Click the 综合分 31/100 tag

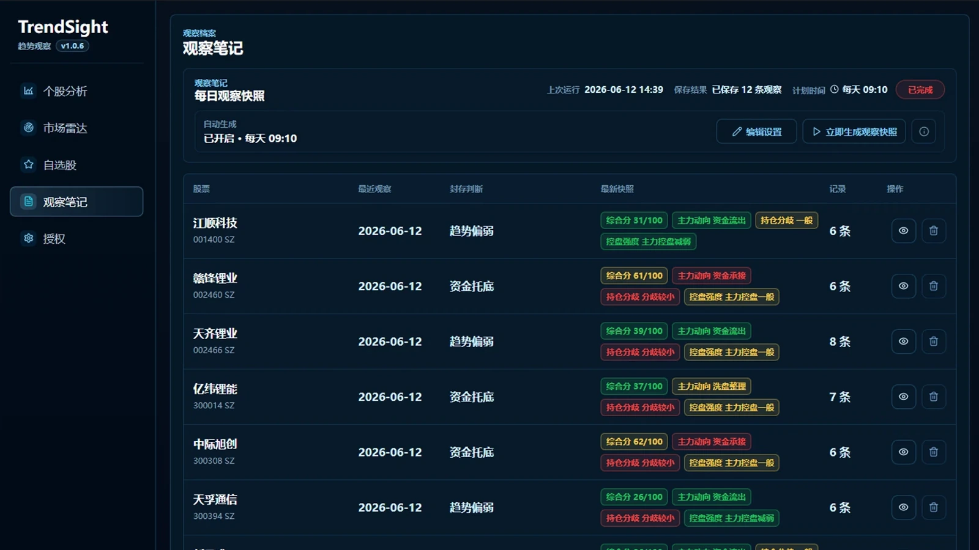coord(634,221)
